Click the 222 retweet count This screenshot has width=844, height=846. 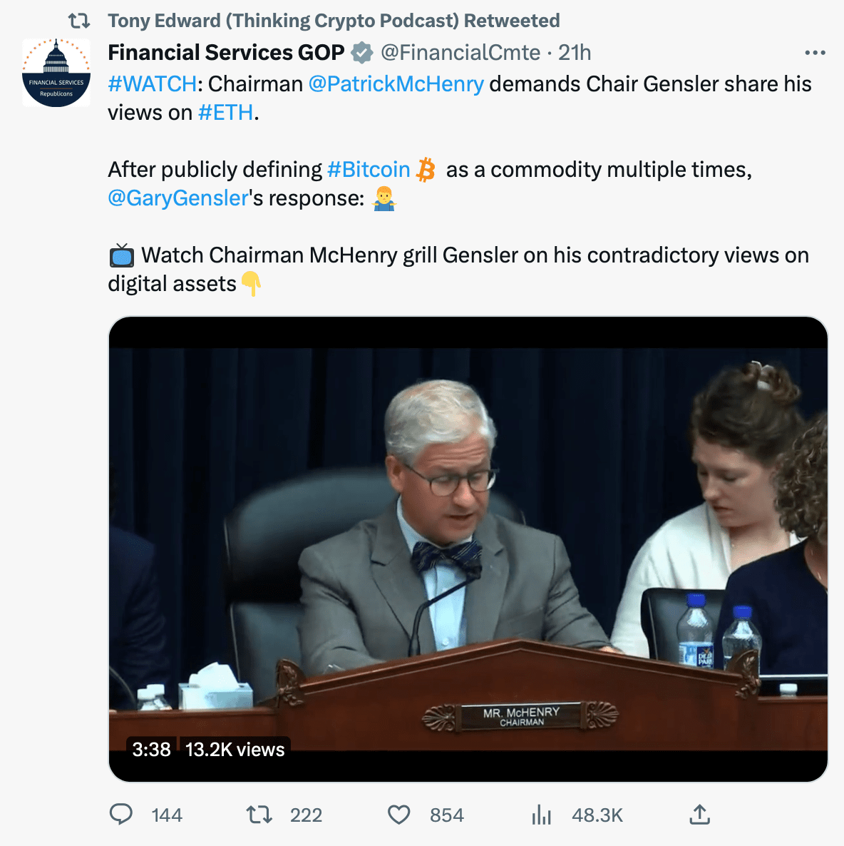tap(306, 815)
